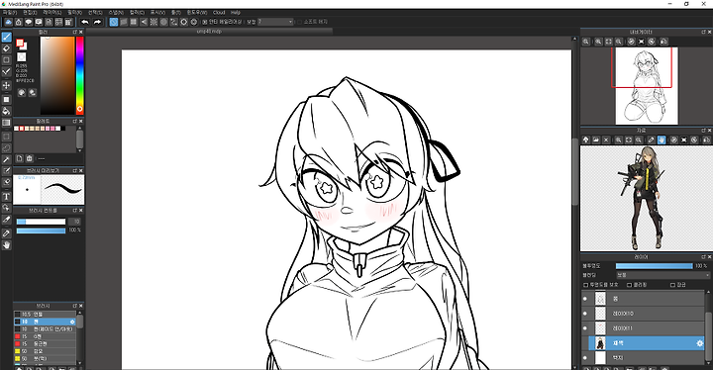Image resolution: width=713 pixels, height=370 pixels.
Task: Click the brush size value field
Action: coord(74,222)
